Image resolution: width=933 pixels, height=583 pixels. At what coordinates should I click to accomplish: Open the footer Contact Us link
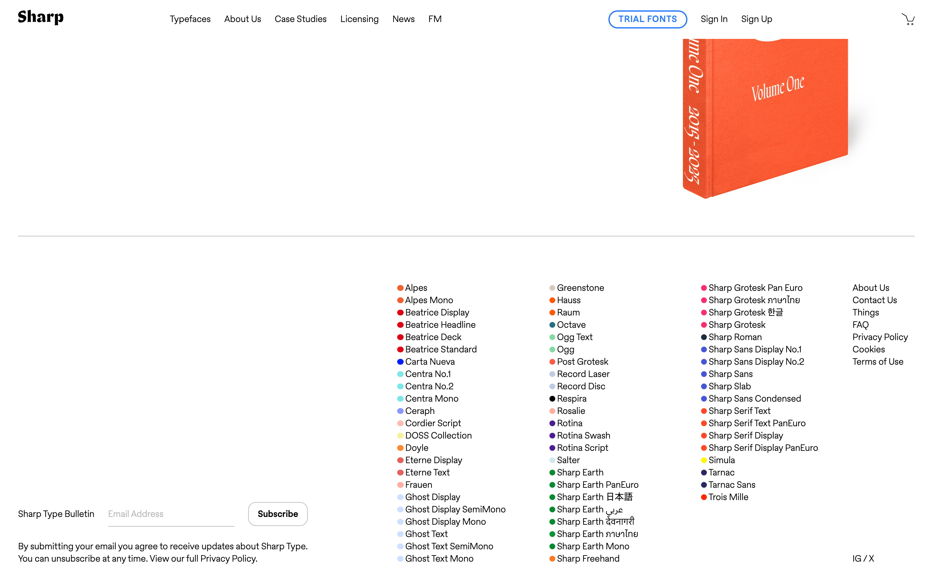[874, 300]
